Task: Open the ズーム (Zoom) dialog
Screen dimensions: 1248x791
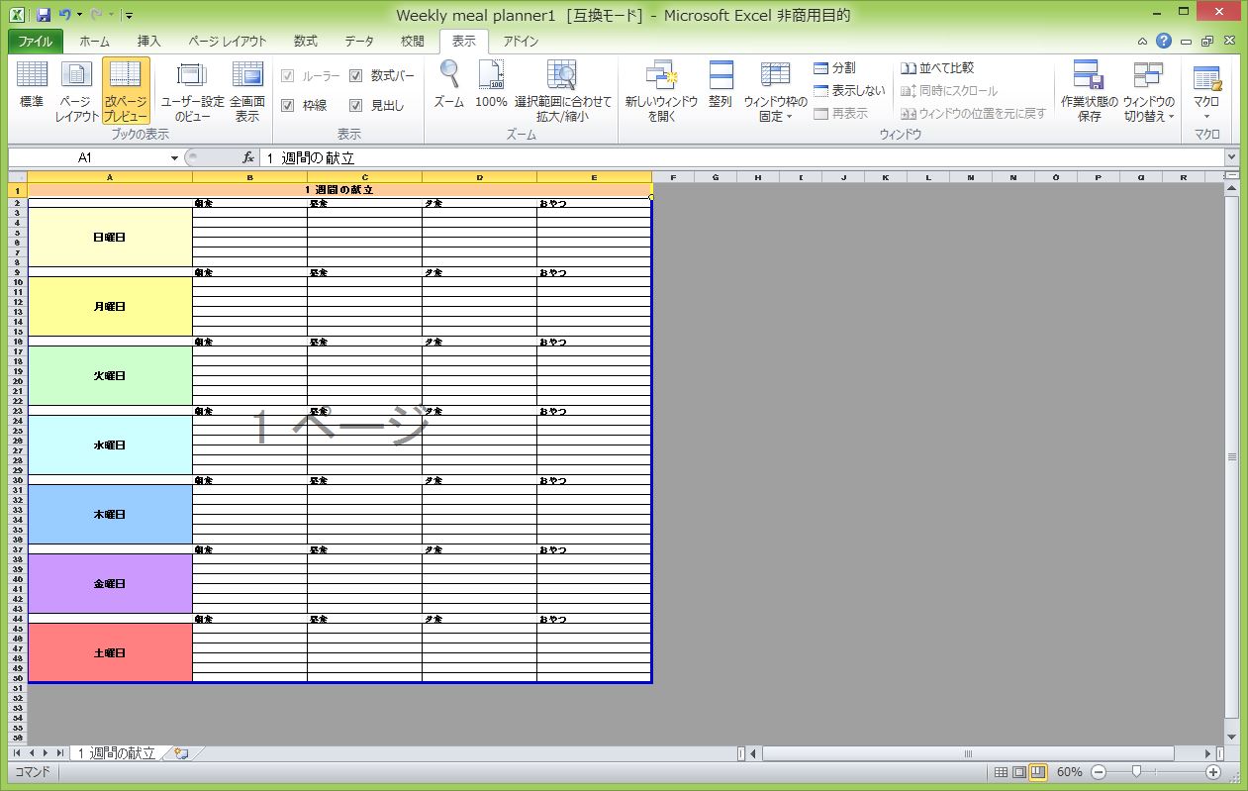Action: pos(448,87)
